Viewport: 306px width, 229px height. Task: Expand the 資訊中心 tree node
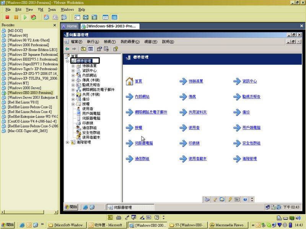coord(73,71)
